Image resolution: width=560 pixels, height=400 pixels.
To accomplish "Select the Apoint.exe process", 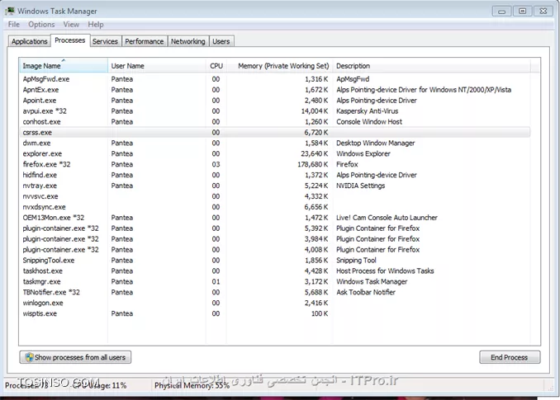I will pos(275,101).
